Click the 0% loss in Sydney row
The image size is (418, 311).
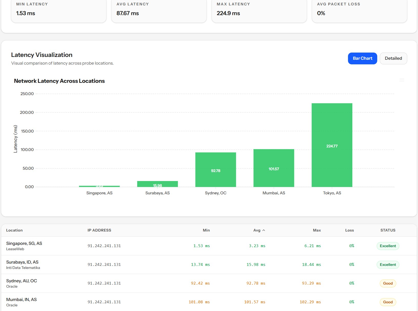[352, 283]
